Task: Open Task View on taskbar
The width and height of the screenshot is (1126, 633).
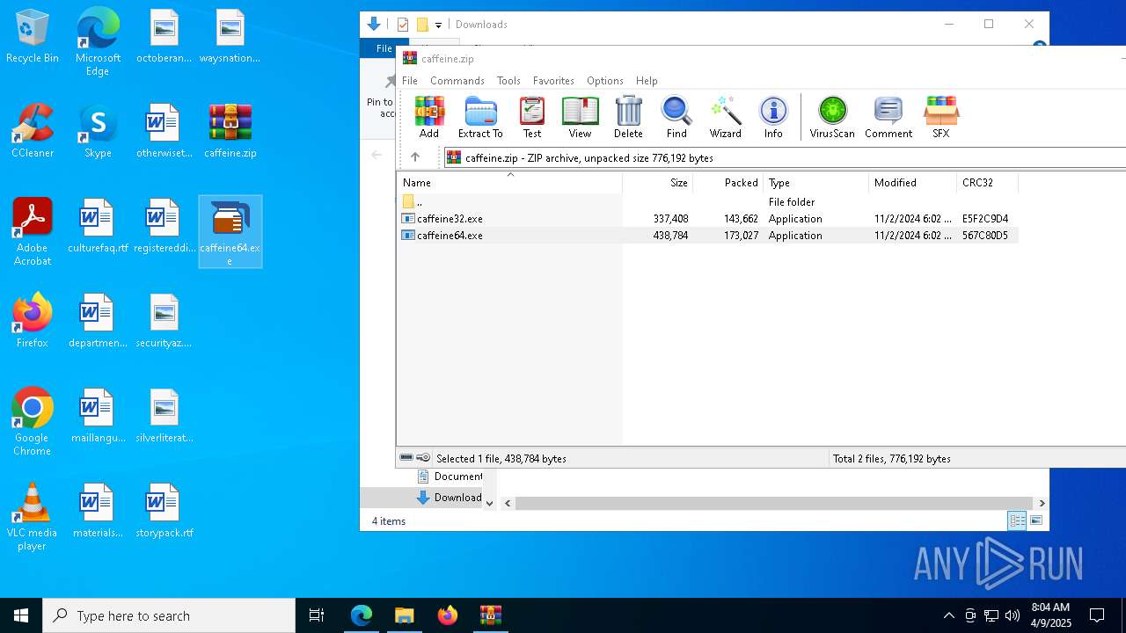Action: [x=317, y=615]
